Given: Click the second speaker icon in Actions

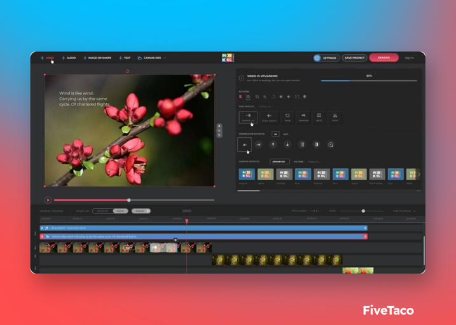Looking at the screenshot, I should tap(289, 96).
